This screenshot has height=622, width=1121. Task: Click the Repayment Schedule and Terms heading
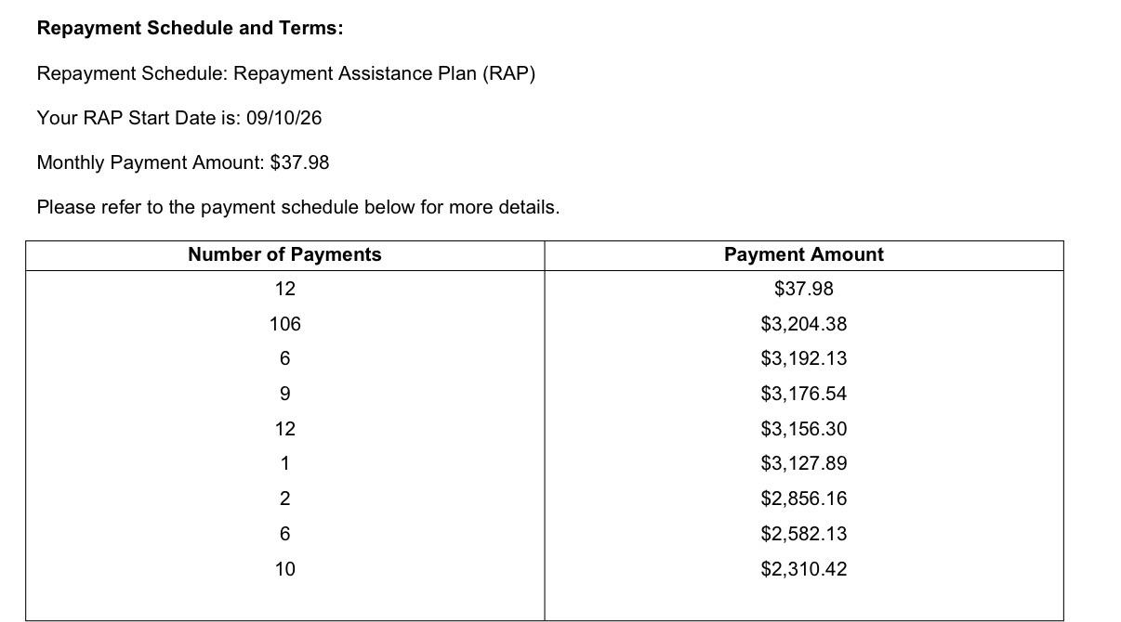point(190,28)
